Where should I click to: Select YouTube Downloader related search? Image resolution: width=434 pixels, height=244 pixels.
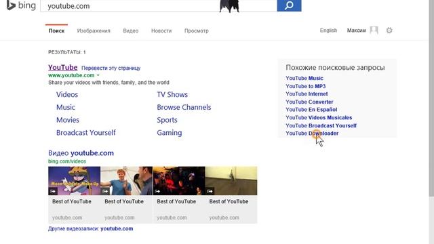click(312, 134)
